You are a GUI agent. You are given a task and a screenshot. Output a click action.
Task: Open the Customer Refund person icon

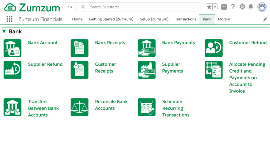coord(214,48)
